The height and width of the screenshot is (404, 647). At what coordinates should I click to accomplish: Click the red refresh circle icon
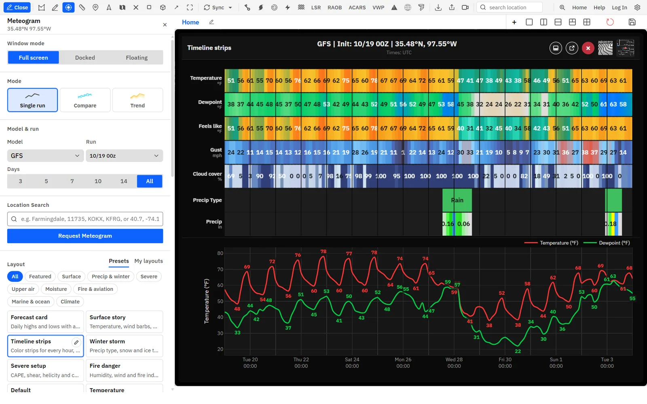tap(610, 22)
